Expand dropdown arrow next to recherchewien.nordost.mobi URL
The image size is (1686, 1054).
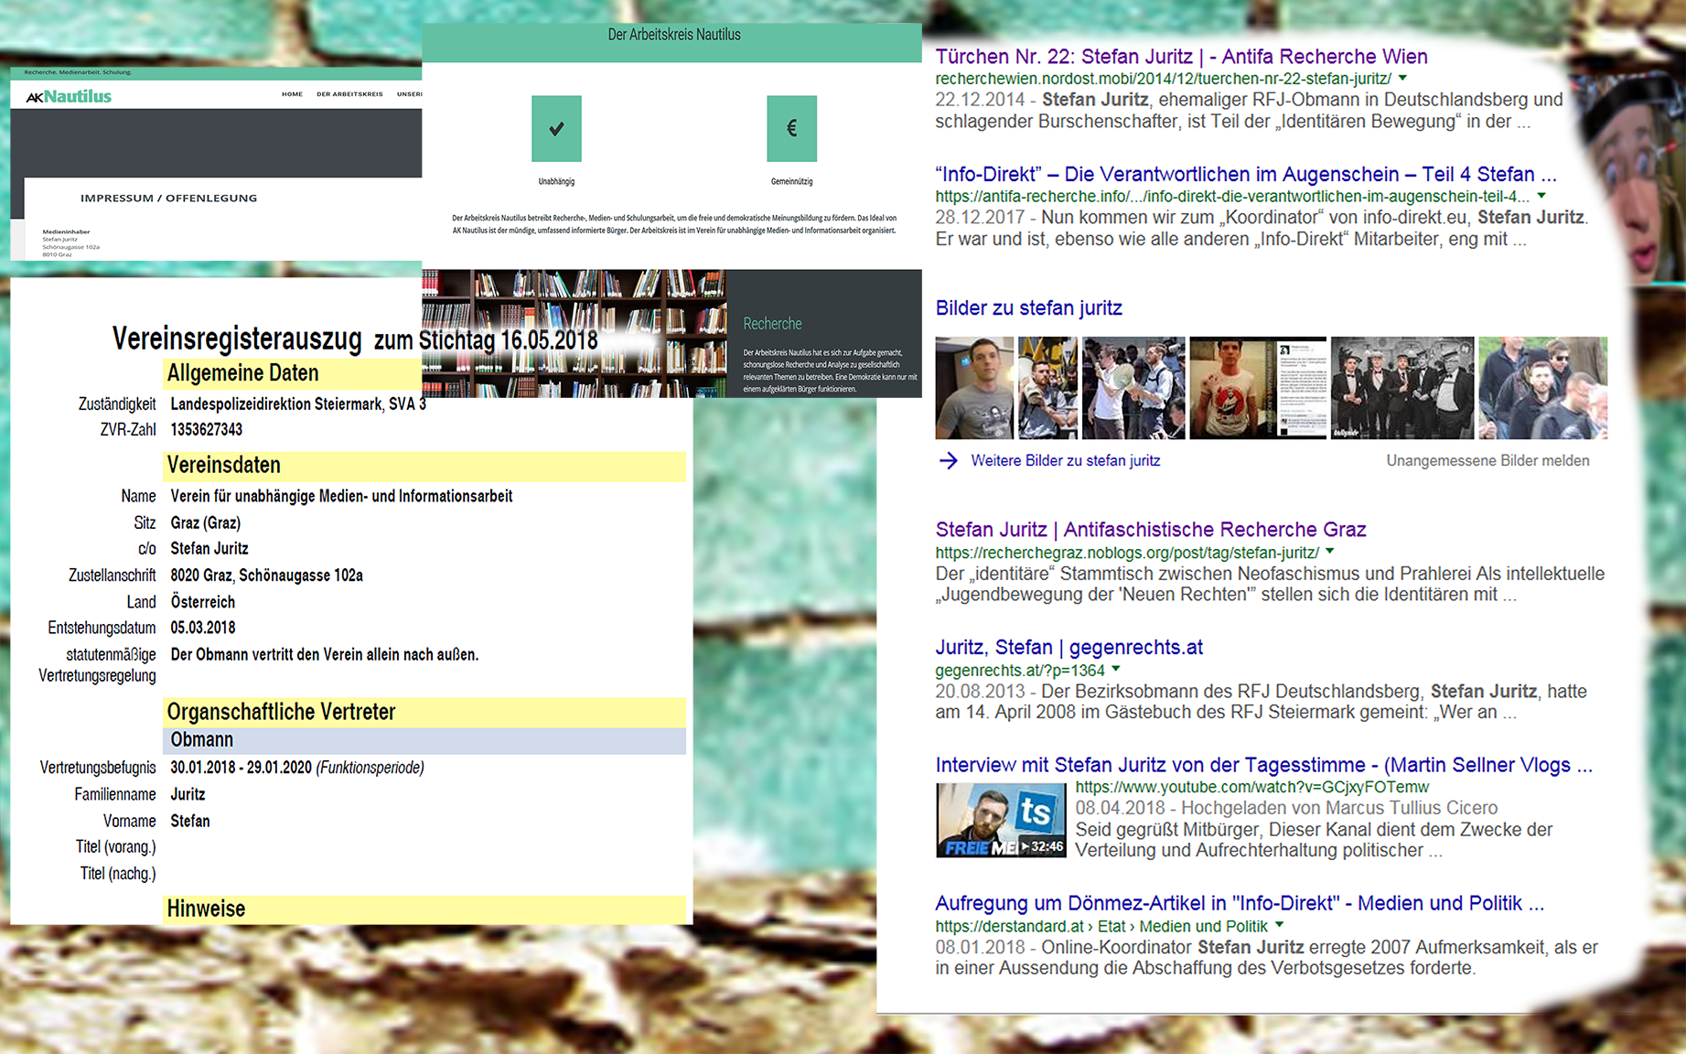coord(1402,79)
